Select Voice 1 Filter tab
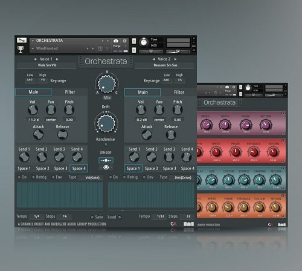This screenshot has width=302, height=271. (x=70, y=92)
